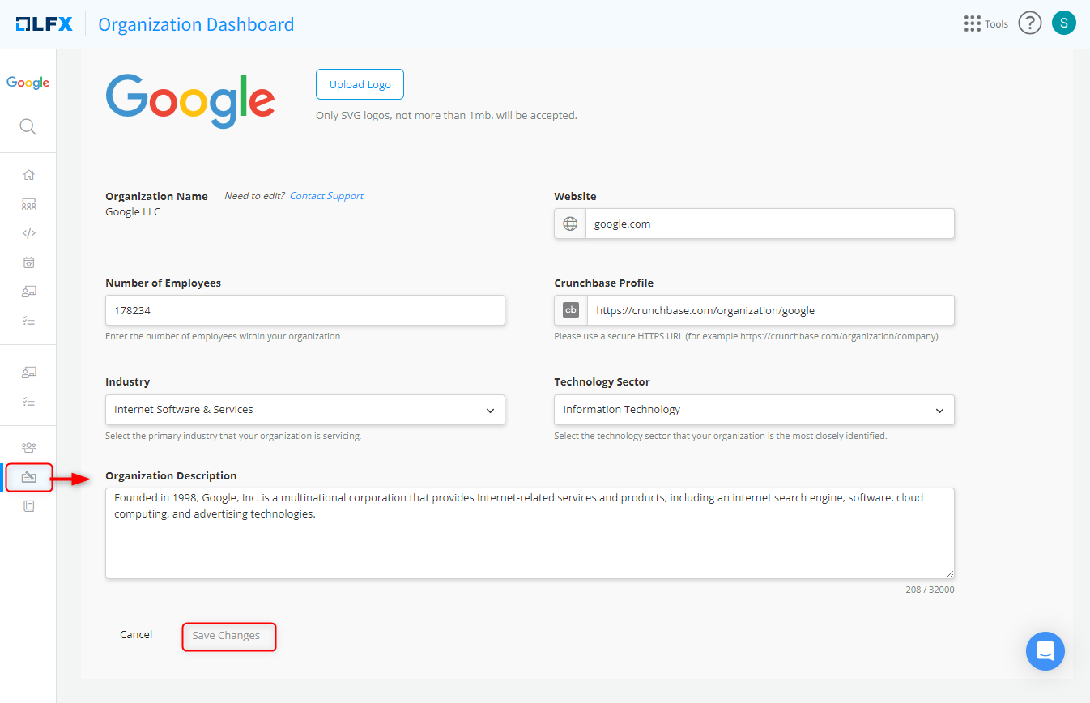Open the chat support bubble
This screenshot has width=1090, height=703.
click(1045, 650)
